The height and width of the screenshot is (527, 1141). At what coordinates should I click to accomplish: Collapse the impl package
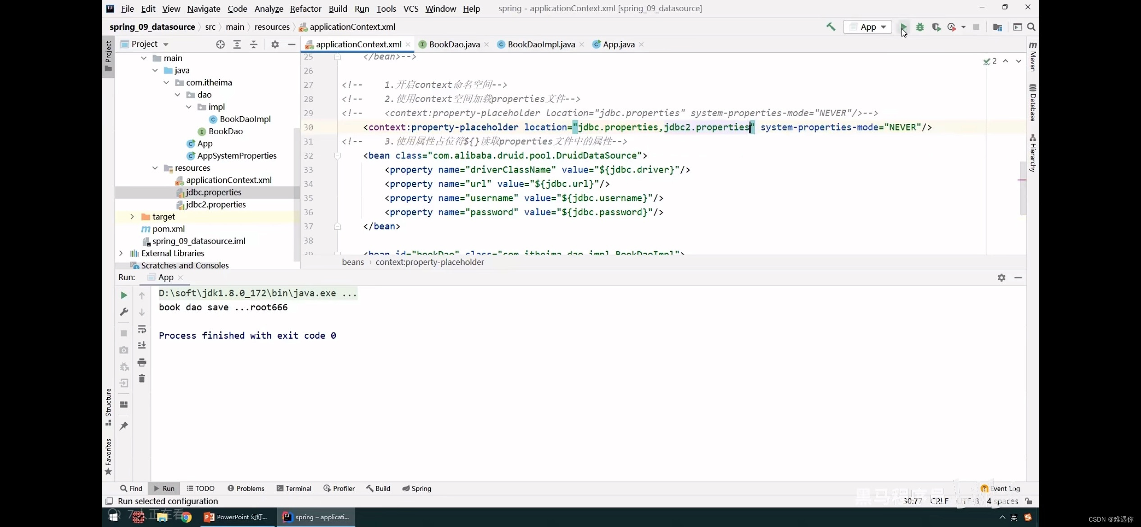[188, 107]
